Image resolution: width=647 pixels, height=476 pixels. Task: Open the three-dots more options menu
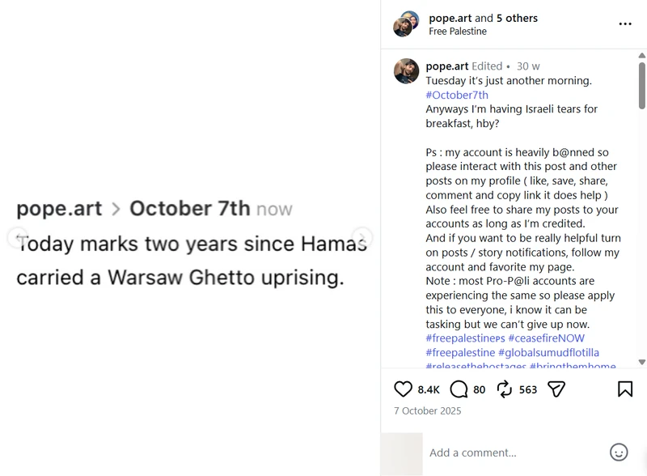click(x=625, y=24)
